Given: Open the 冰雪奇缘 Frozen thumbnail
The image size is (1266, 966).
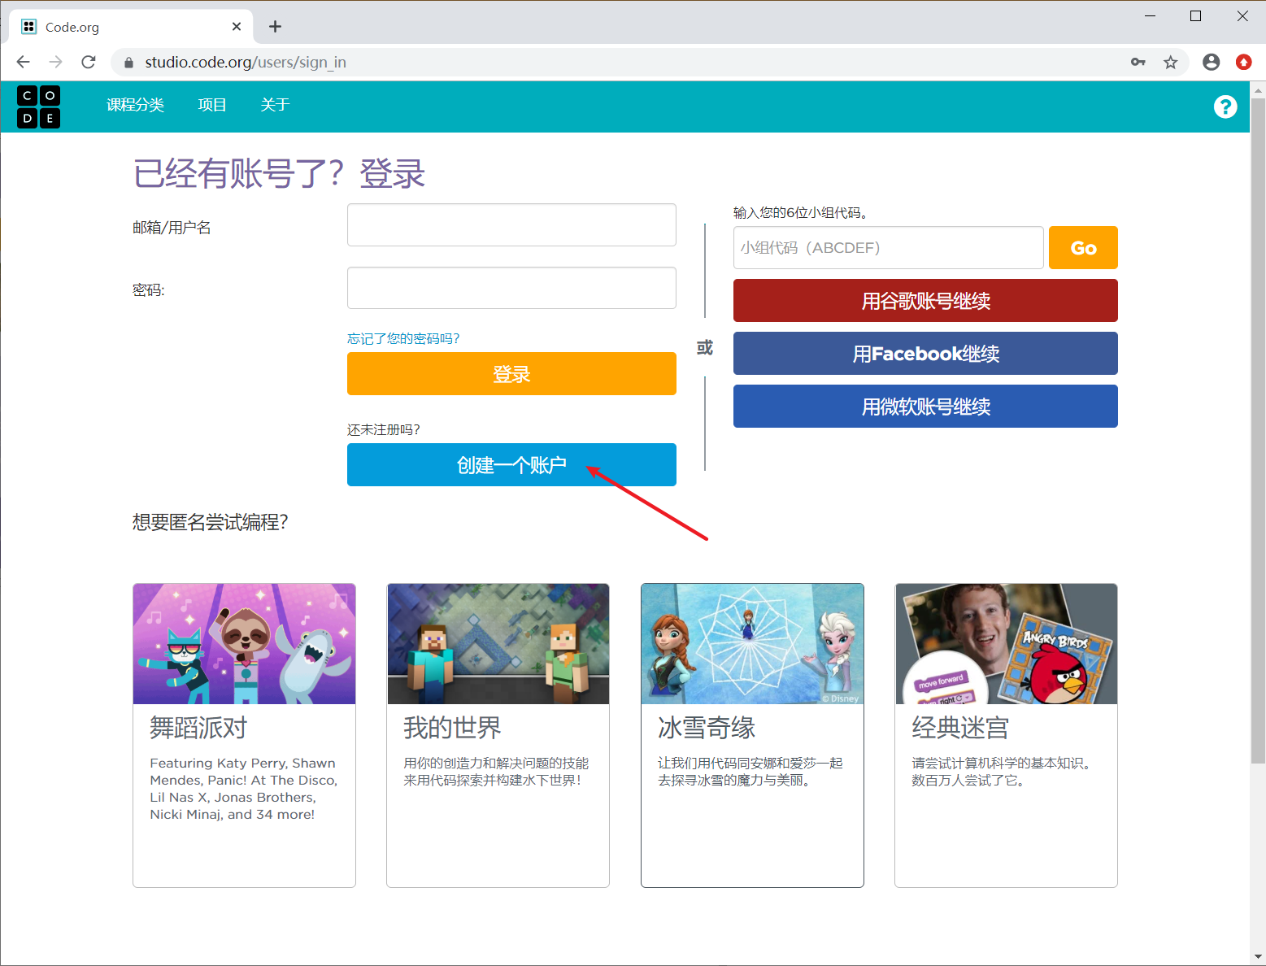Looking at the screenshot, I should (752, 644).
